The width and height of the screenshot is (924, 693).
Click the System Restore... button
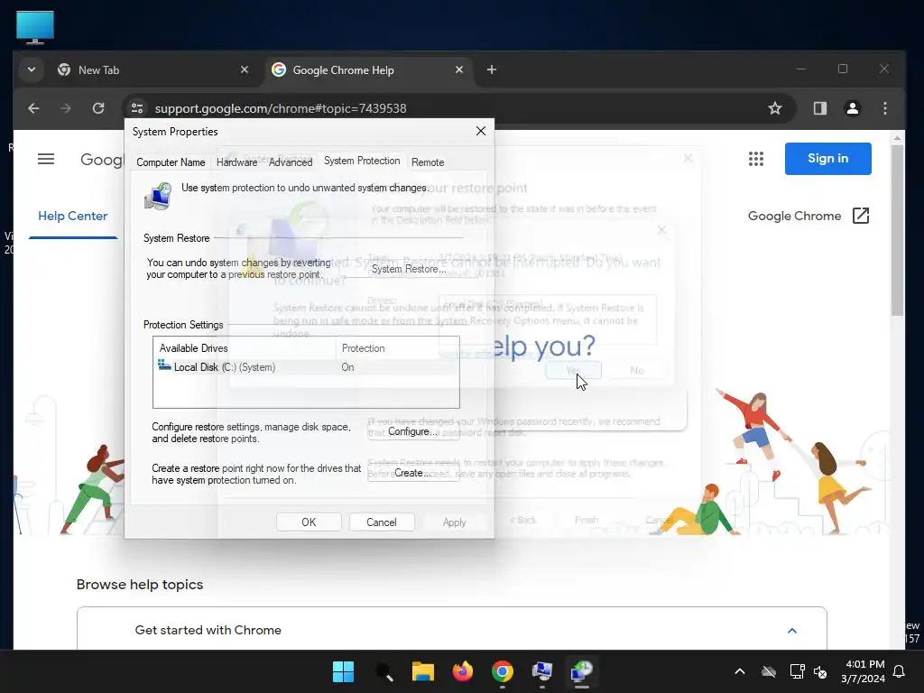(x=409, y=269)
